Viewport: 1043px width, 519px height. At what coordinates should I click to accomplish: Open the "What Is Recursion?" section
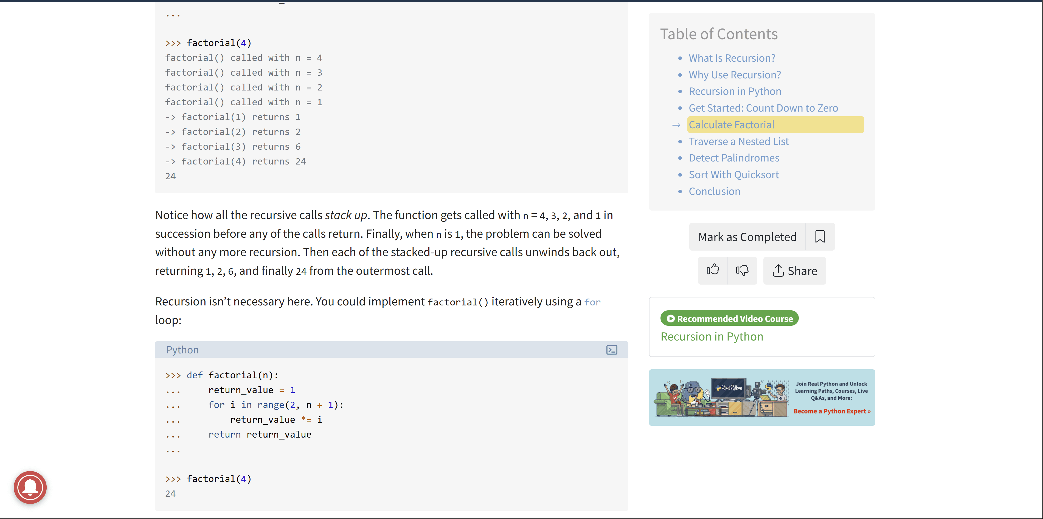pos(732,58)
